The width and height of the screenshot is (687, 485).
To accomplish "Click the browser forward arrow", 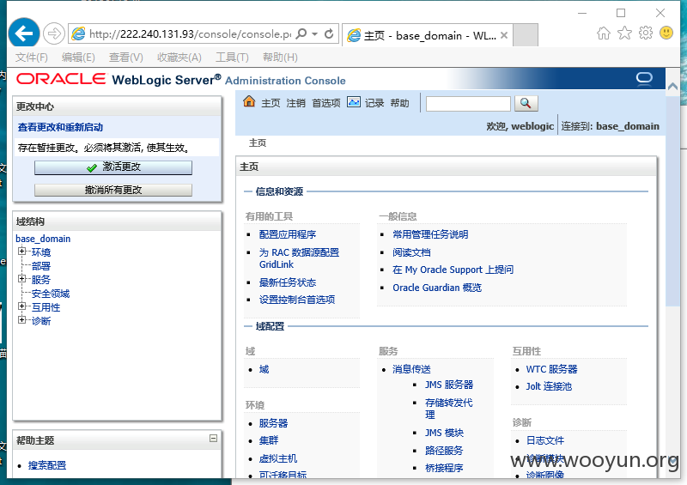I will point(54,33).
